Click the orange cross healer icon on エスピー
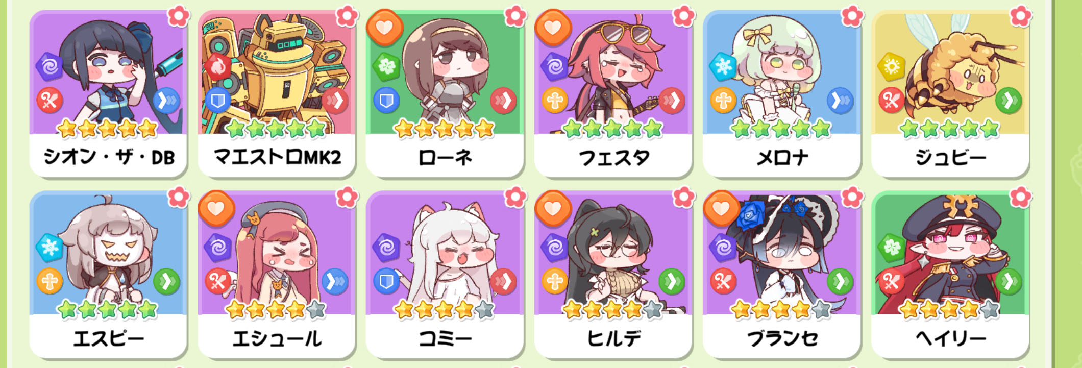Screen dimensions: 1082x368 coord(50,281)
